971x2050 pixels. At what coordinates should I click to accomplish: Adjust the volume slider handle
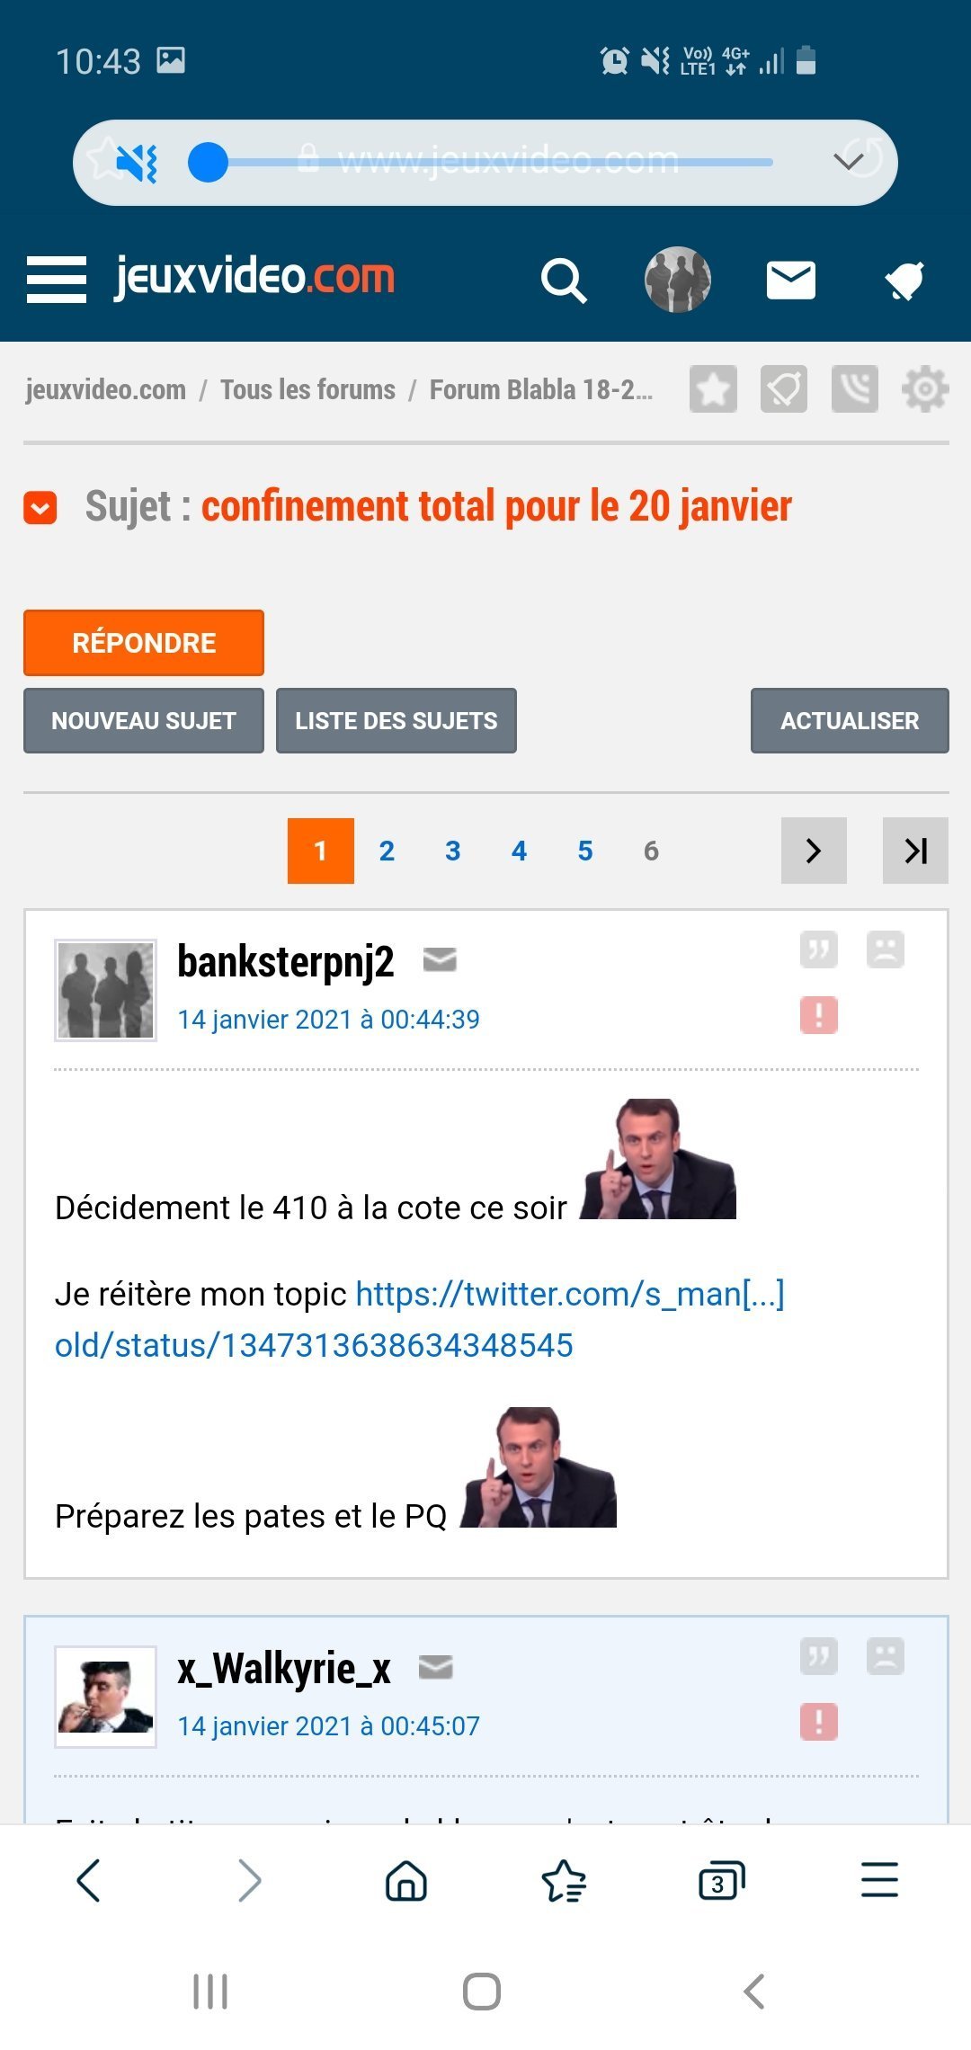coord(208,163)
